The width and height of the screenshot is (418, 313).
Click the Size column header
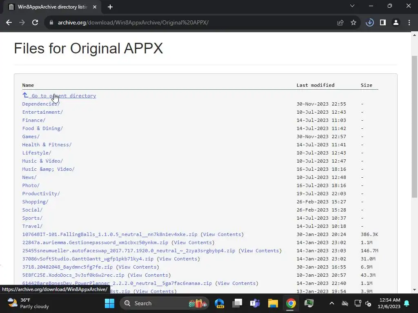coord(367,85)
